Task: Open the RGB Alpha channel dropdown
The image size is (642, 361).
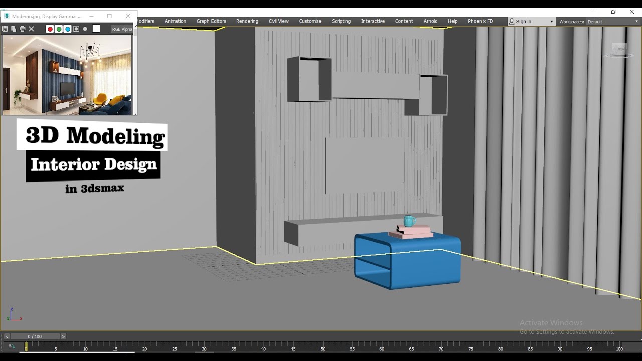Action: tap(122, 29)
